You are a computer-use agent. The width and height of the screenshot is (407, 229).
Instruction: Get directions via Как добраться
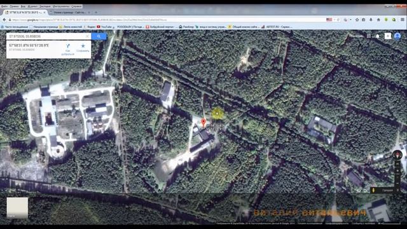pyautogui.click(x=68, y=50)
